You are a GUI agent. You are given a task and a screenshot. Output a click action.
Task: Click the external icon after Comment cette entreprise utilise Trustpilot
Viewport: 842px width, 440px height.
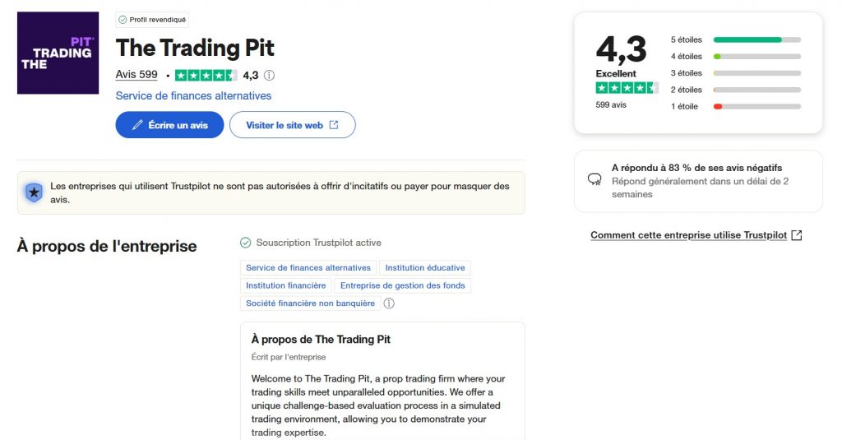[797, 234]
